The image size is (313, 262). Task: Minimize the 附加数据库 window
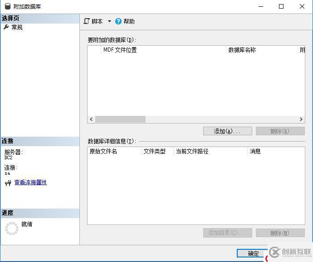click(x=261, y=6)
